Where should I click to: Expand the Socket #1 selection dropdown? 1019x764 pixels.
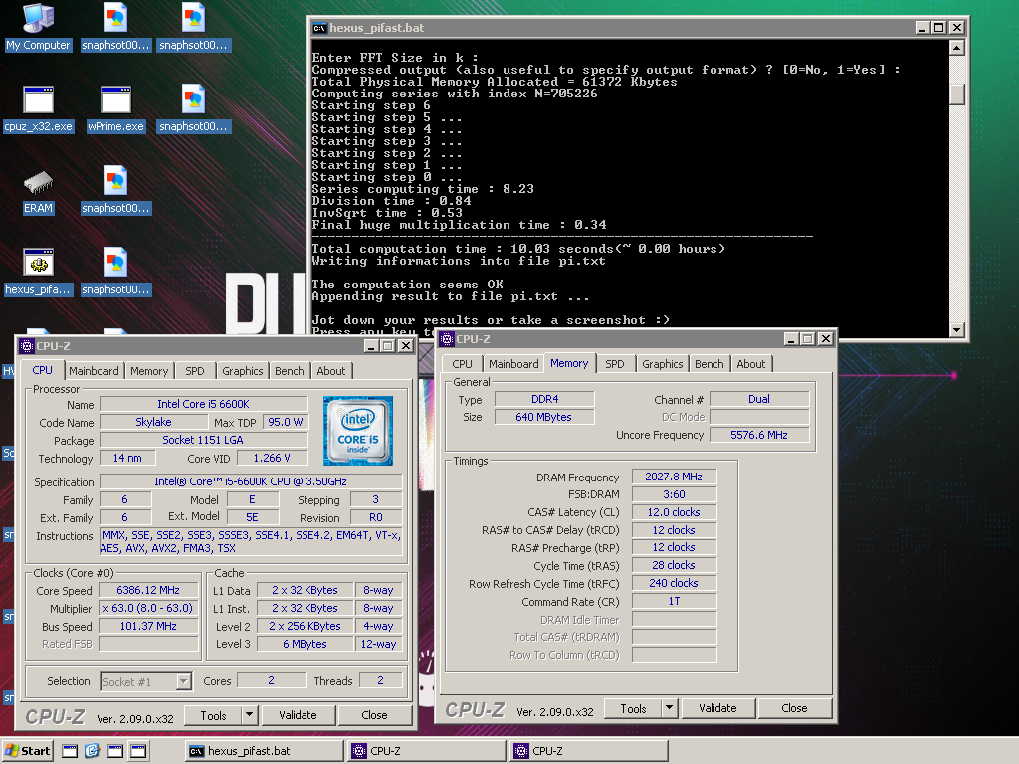184,681
